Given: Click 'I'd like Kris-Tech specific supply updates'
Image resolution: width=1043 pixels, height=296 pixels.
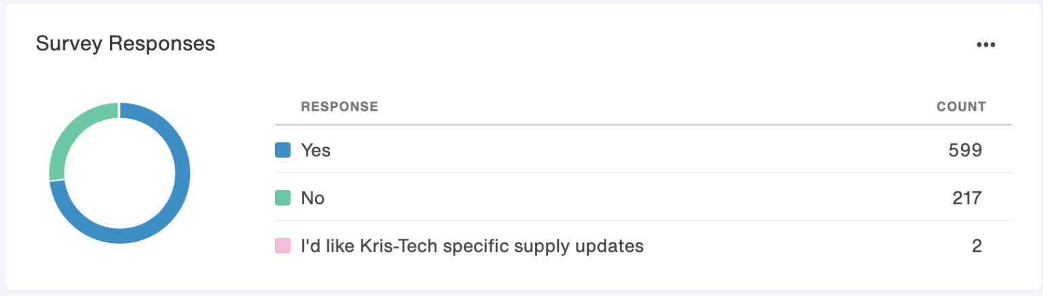Looking at the screenshot, I should [472, 246].
